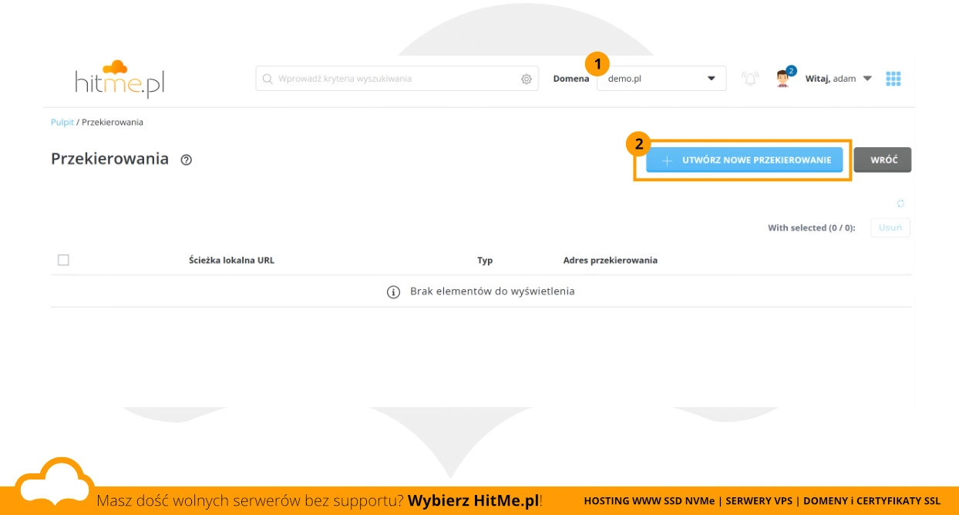This screenshot has height=515, width=959.
Task: Click the Typ column header
Action: click(485, 261)
